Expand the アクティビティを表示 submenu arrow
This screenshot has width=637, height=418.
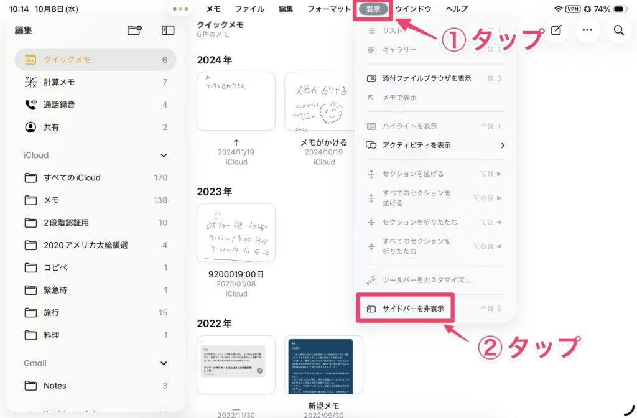(x=503, y=146)
